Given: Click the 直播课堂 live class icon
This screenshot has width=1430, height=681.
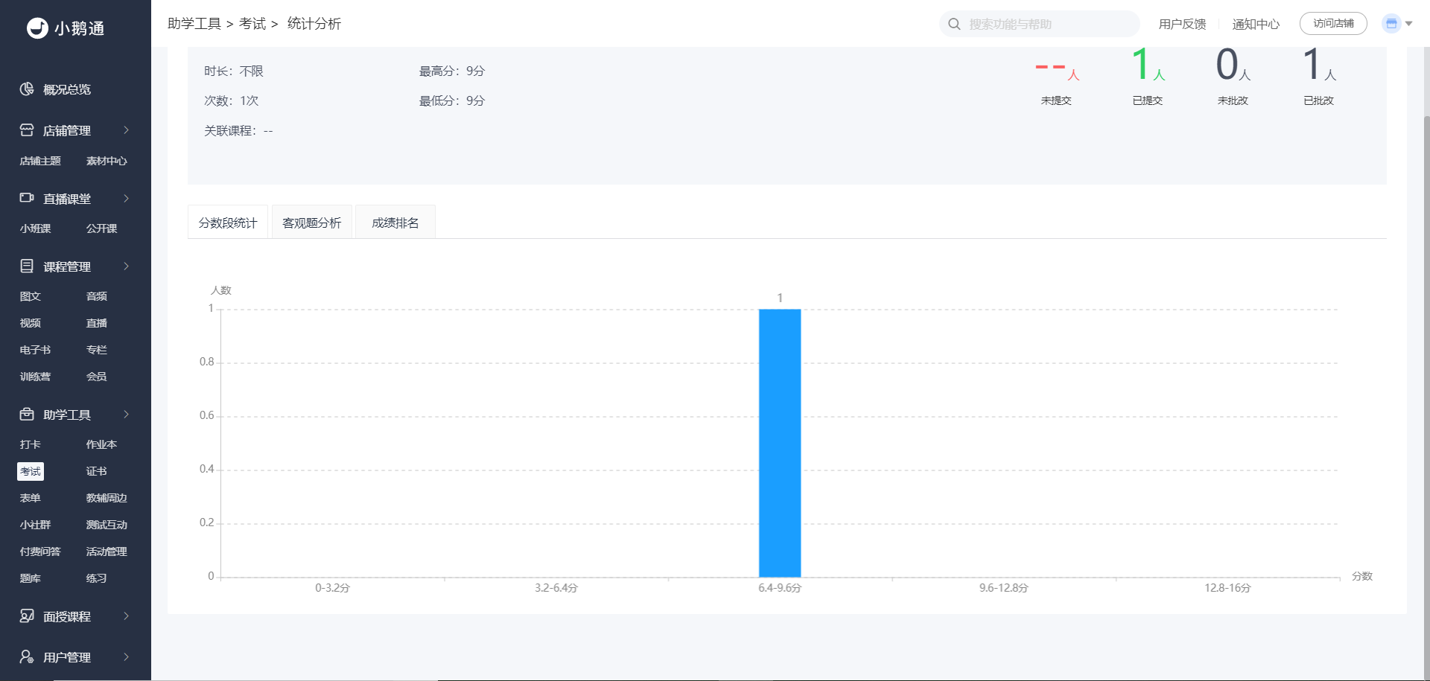Looking at the screenshot, I should 27,198.
